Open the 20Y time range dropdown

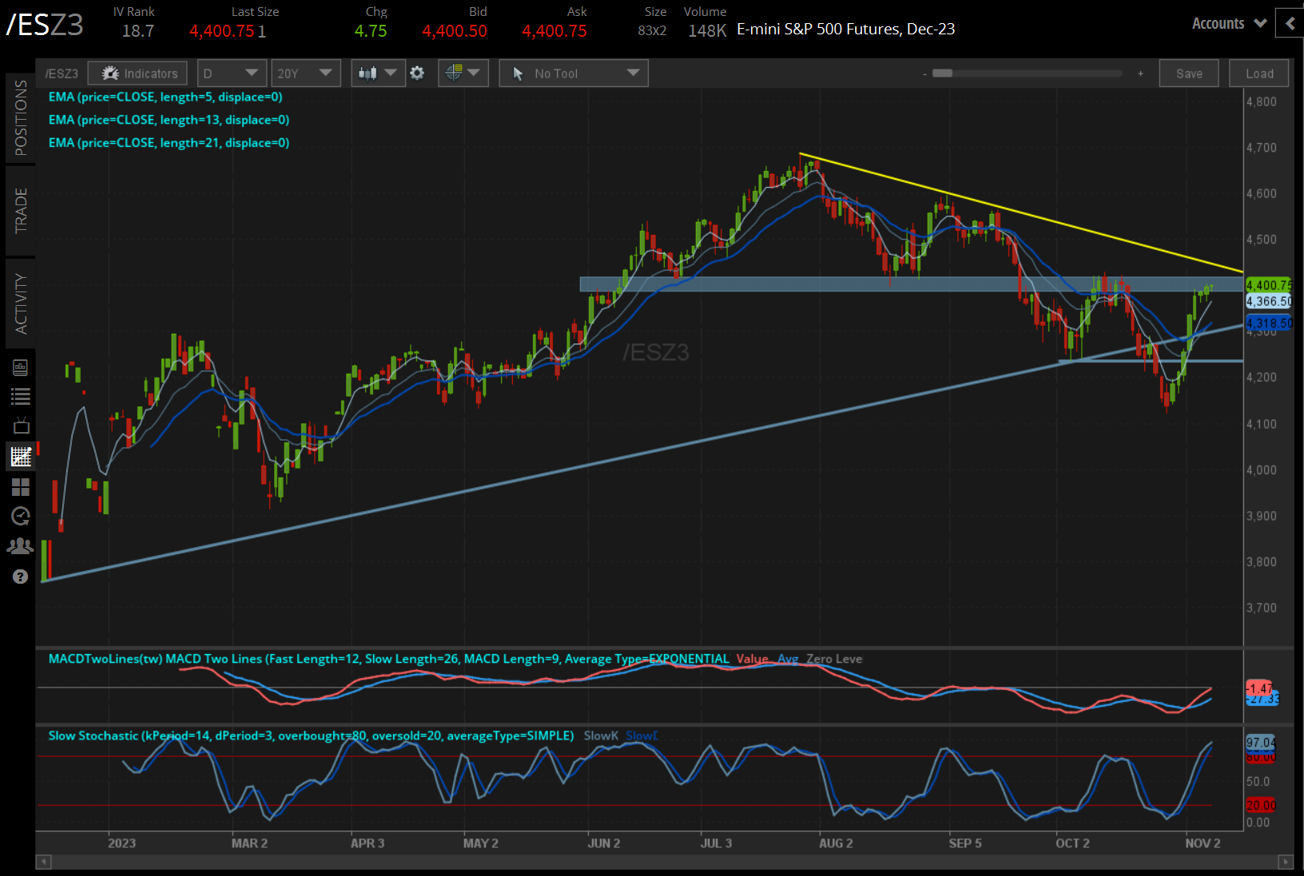[x=305, y=73]
